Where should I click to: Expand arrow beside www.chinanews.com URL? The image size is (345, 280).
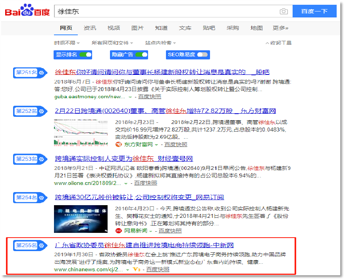[x=127, y=270]
